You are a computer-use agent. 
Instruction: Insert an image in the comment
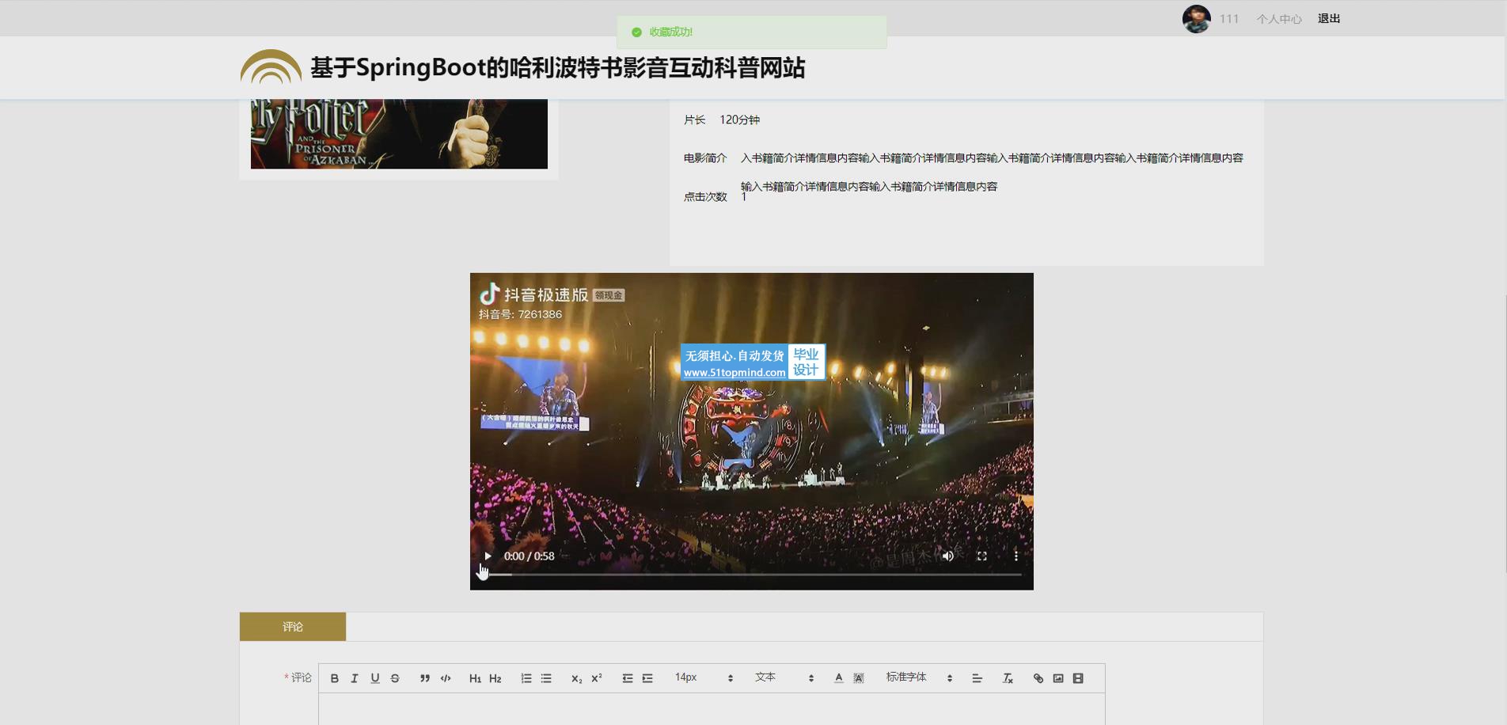(1058, 678)
